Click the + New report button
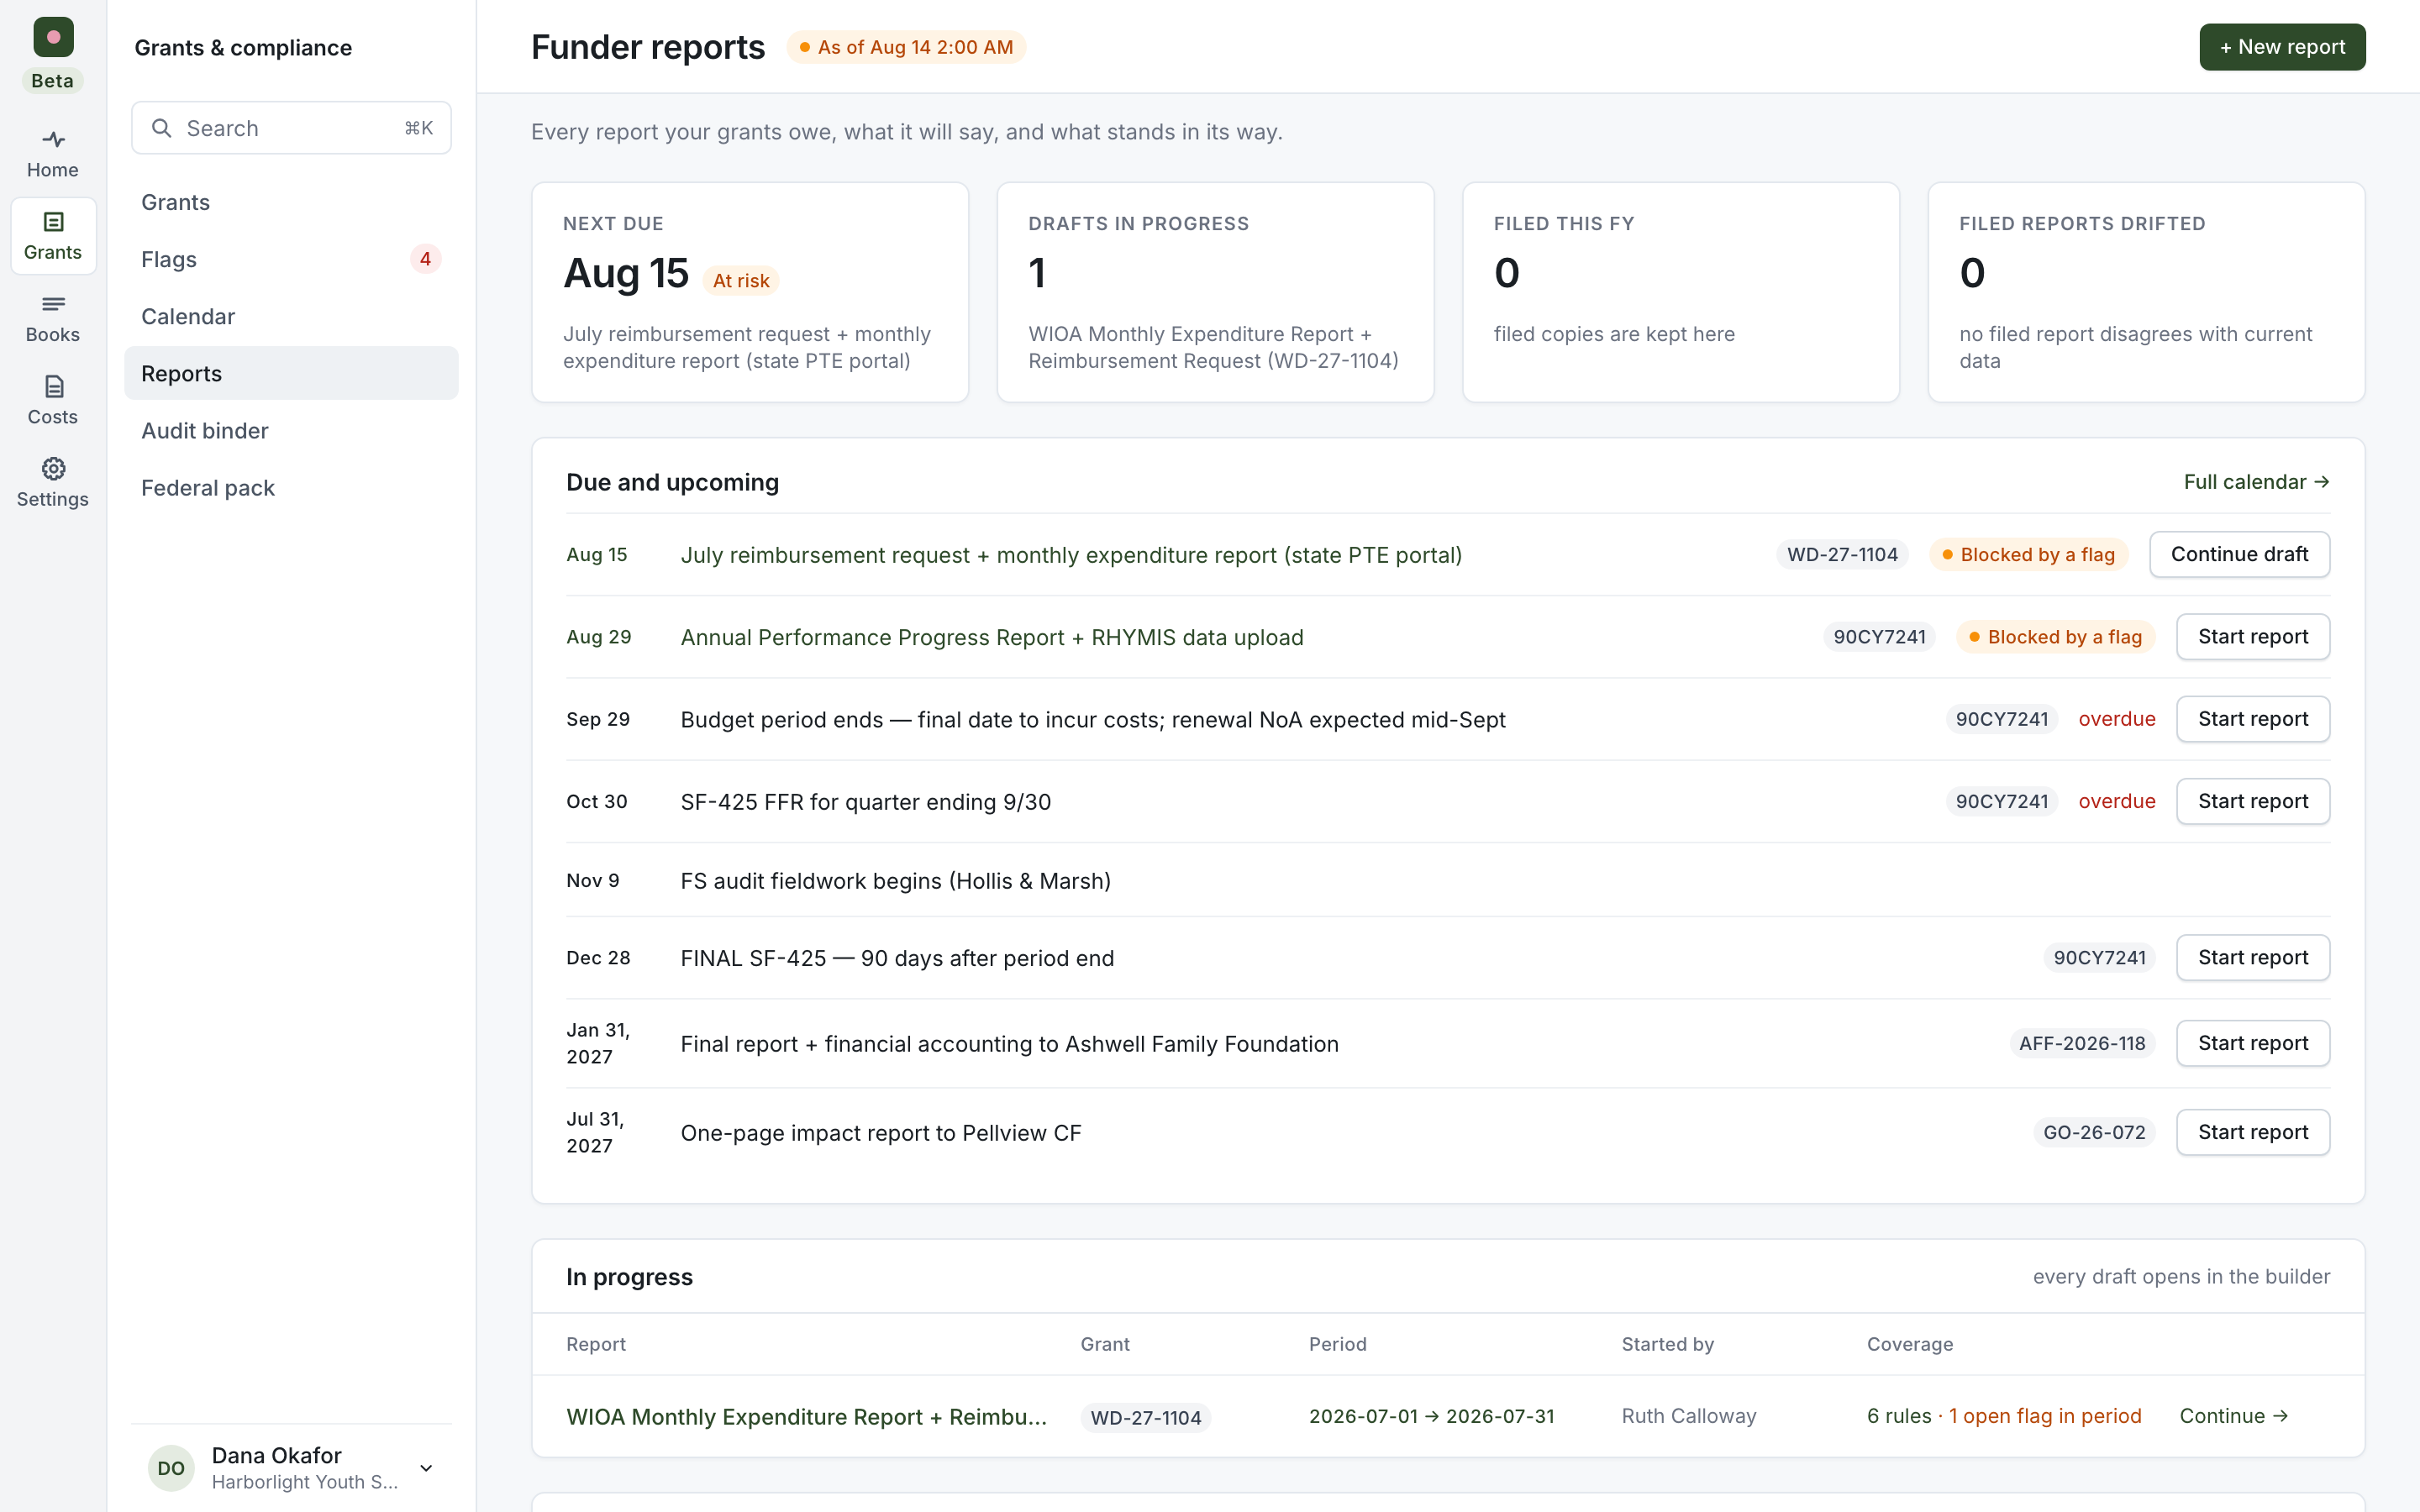Image resolution: width=2420 pixels, height=1512 pixels. [2282, 47]
